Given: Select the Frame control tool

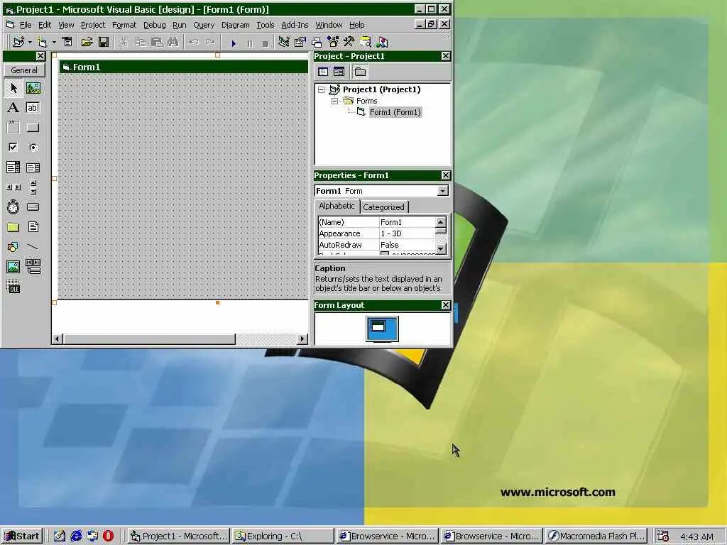Looking at the screenshot, I should click(x=13, y=128).
